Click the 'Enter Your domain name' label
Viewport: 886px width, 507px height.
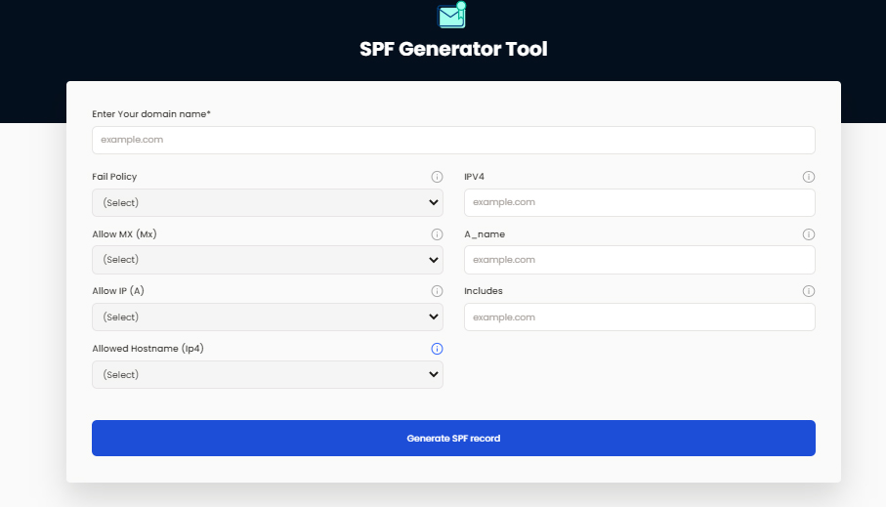pos(150,114)
